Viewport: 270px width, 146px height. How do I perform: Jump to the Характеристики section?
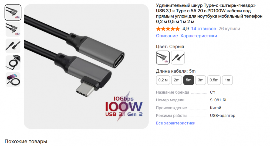pos(198,36)
